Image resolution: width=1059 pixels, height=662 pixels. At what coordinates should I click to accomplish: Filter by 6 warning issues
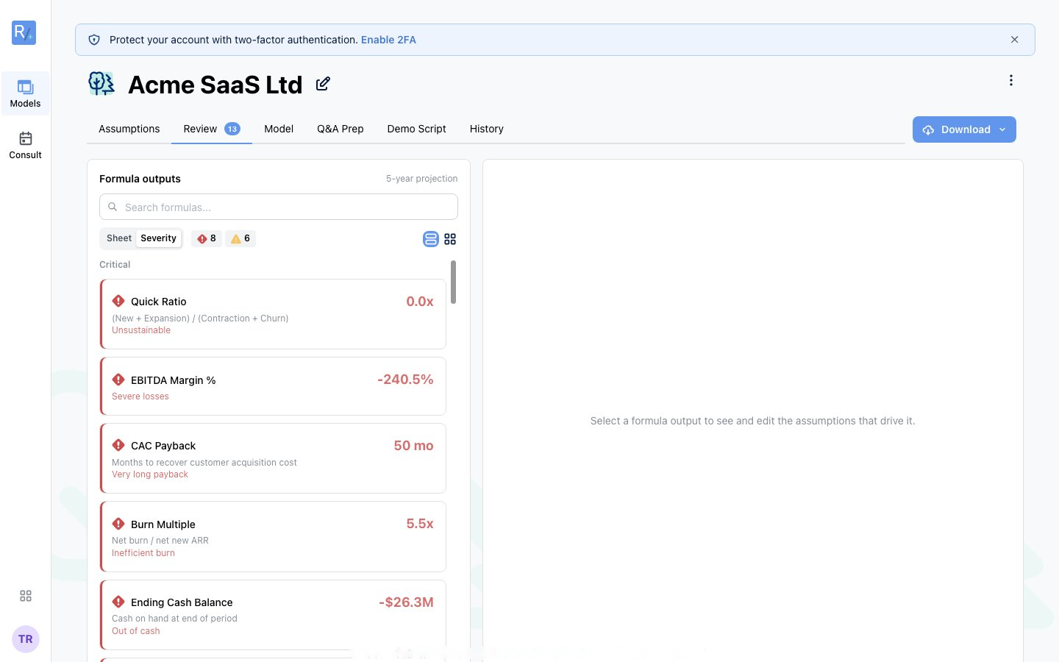click(240, 238)
